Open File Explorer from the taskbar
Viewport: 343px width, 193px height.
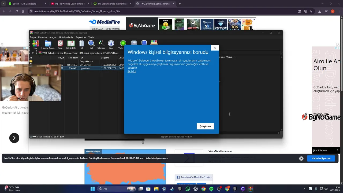tap(156, 189)
